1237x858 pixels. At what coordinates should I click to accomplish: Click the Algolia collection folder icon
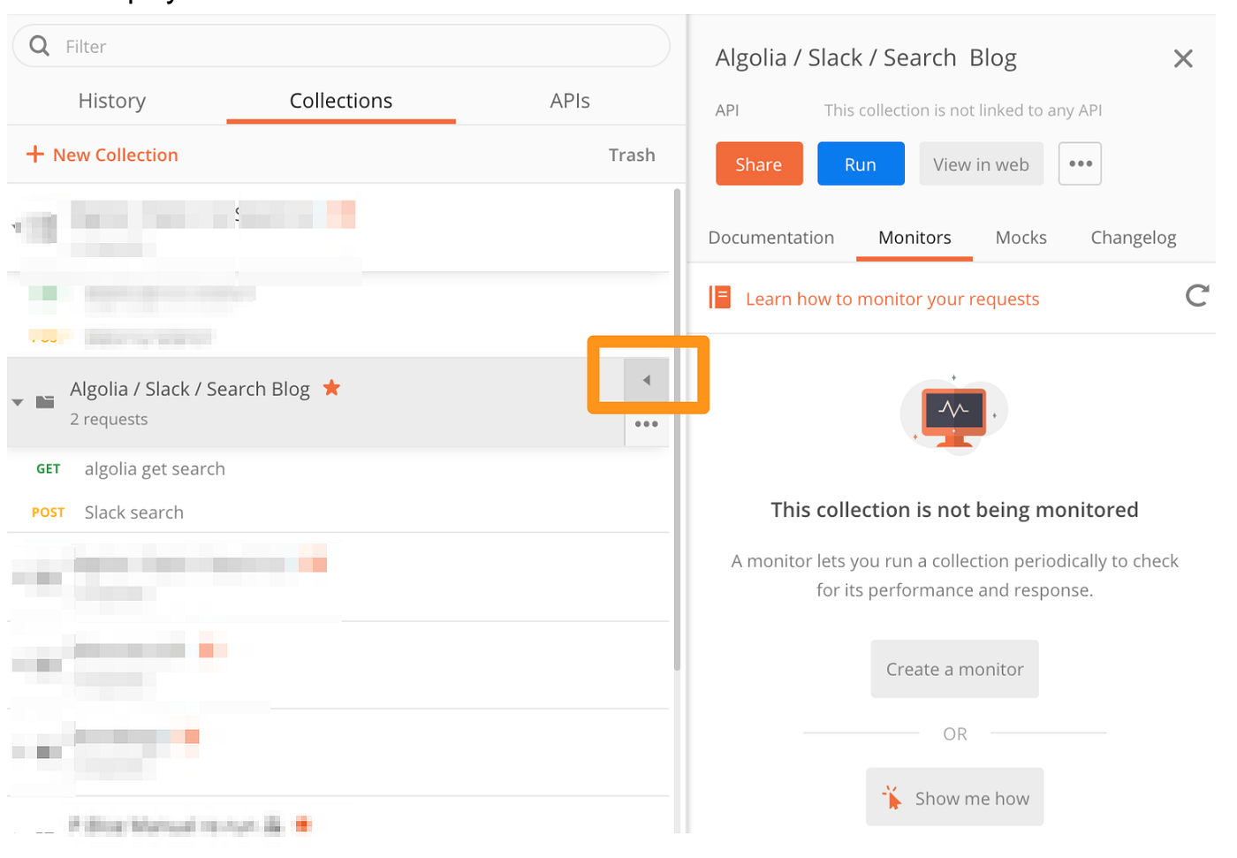pyautogui.click(x=45, y=402)
